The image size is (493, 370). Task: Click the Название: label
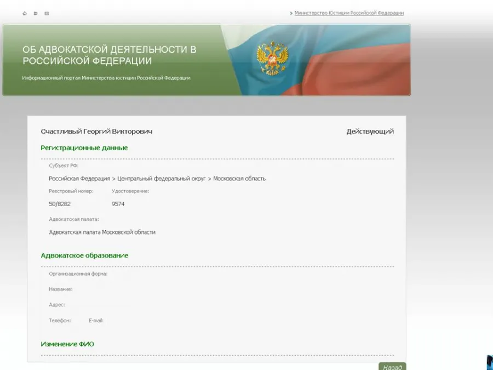click(61, 289)
